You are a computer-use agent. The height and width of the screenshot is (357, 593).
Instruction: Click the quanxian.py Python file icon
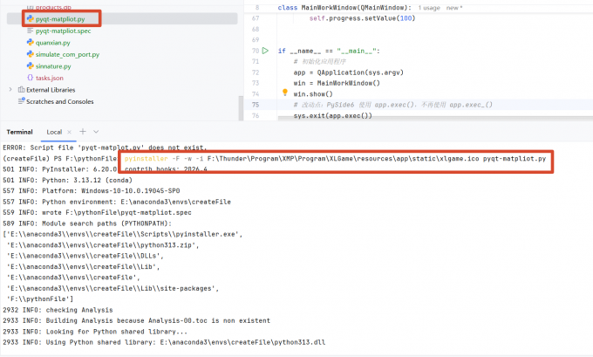click(31, 43)
